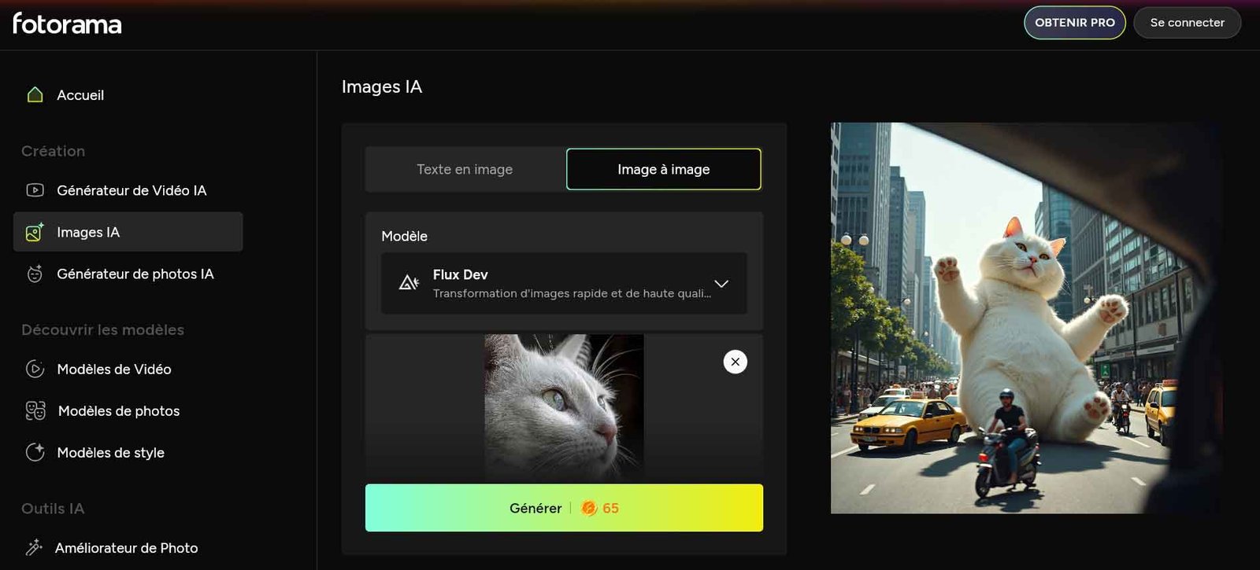The width and height of the screenshot is (1260, 570).
Task: Click the Images IA sidebar icon
Action: (x=35, y=232)
